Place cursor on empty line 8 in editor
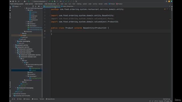Screen dimensions: 182x102 click(111, 31)
